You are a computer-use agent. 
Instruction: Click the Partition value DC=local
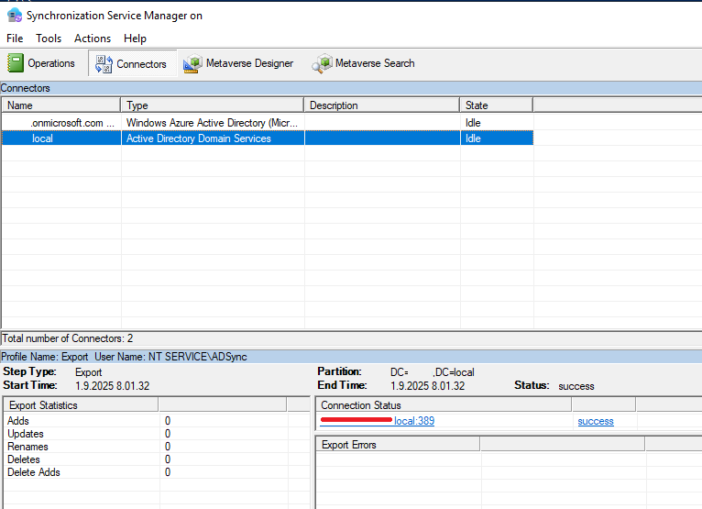(x=432, y=372)
